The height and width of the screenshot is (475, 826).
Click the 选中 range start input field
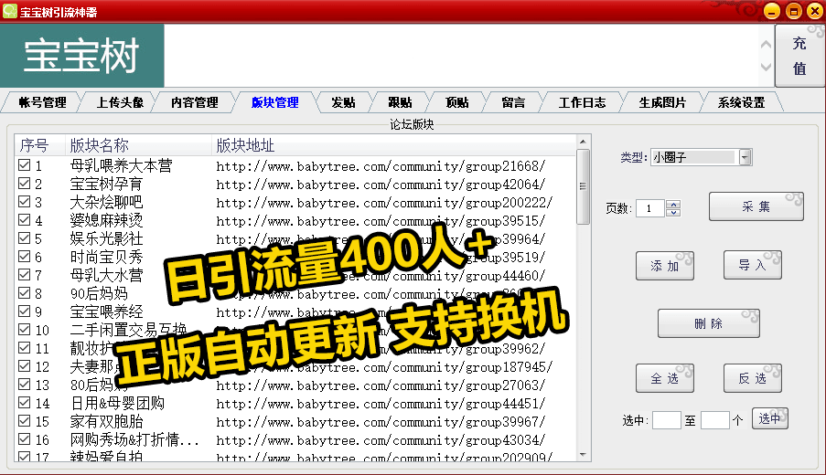(667, 420)
